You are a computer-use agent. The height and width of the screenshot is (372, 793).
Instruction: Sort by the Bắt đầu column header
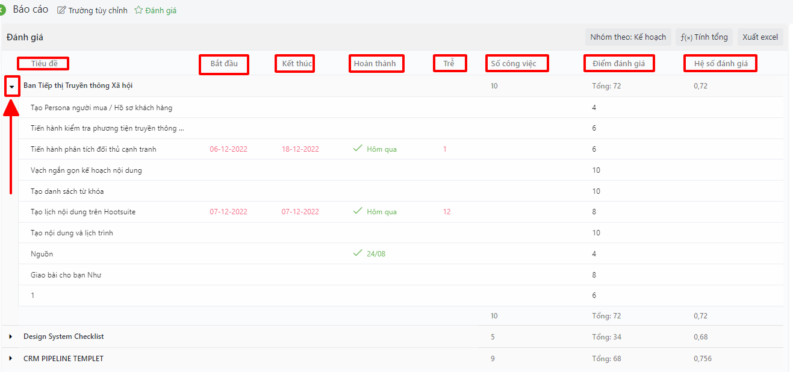point(224,64)
